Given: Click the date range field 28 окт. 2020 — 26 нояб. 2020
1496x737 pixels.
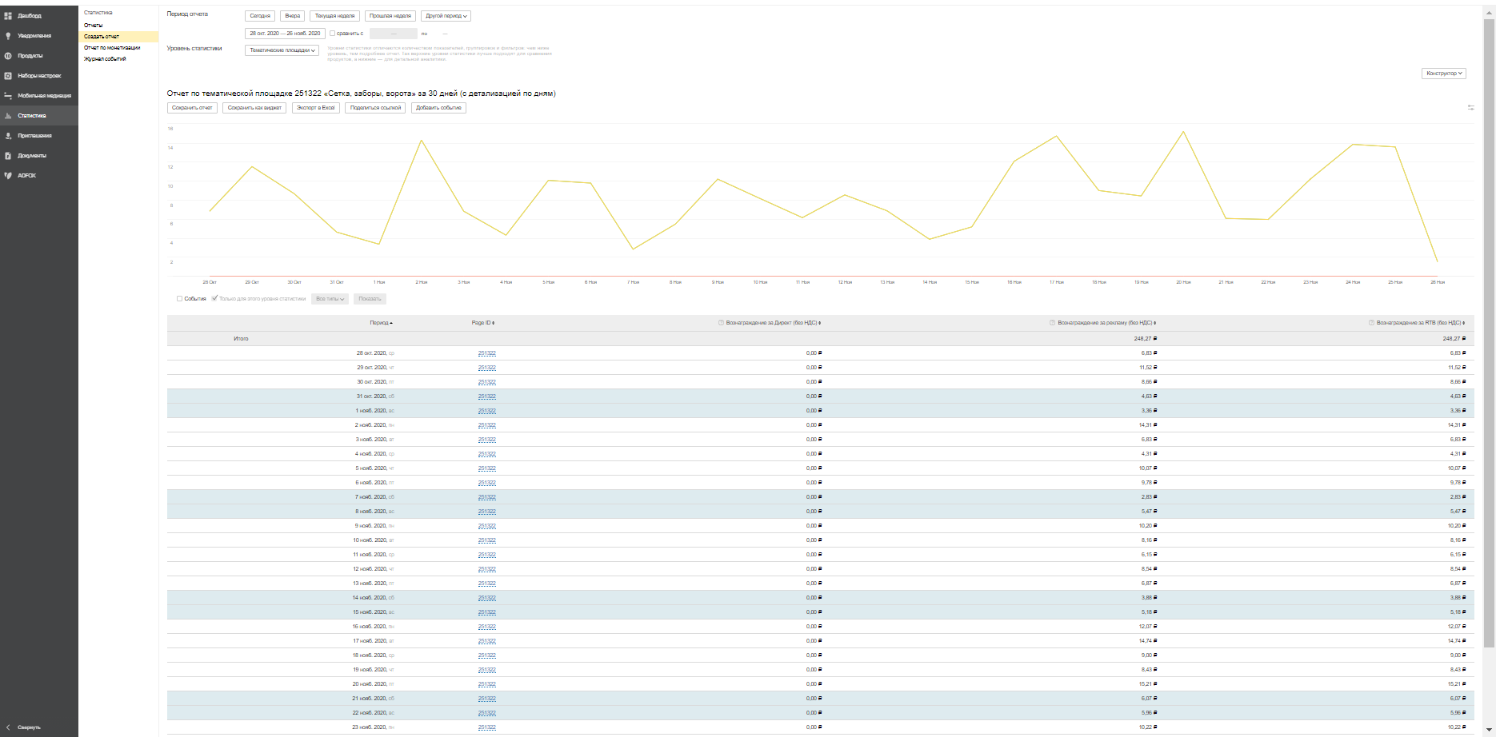Looking at the screenshot, I should point(284,34).
